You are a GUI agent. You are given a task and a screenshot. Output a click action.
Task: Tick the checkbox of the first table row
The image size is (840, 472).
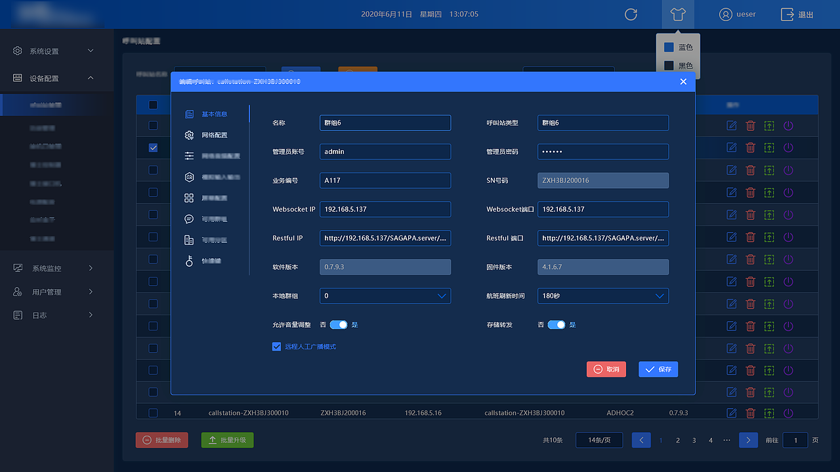tap(153, 126)
